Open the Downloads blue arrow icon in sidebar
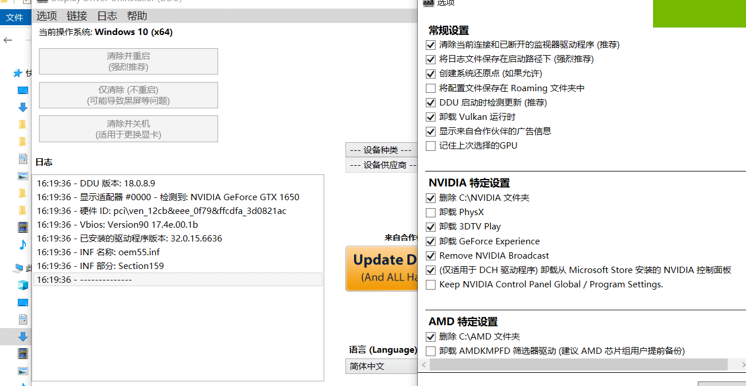 pyautogui.click(x=23, y=107)
